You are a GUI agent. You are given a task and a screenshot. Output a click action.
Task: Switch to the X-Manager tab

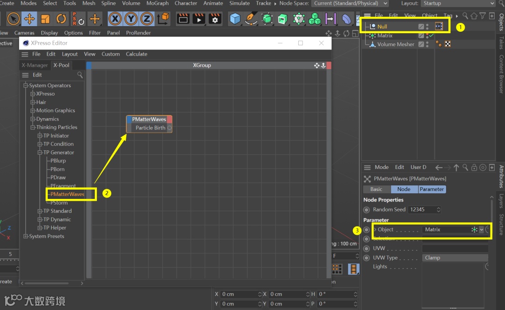(x=35, y=65)
